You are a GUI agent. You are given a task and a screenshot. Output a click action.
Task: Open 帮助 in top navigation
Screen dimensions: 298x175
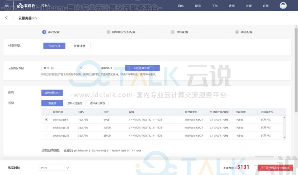point(198,6)
